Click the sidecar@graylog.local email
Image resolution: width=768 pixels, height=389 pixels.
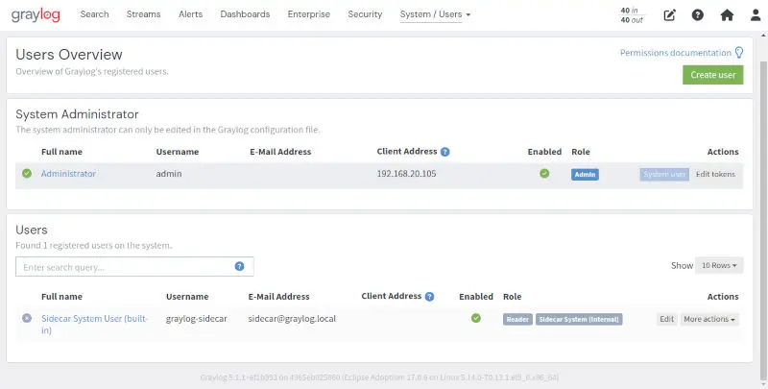pos(292,319)
